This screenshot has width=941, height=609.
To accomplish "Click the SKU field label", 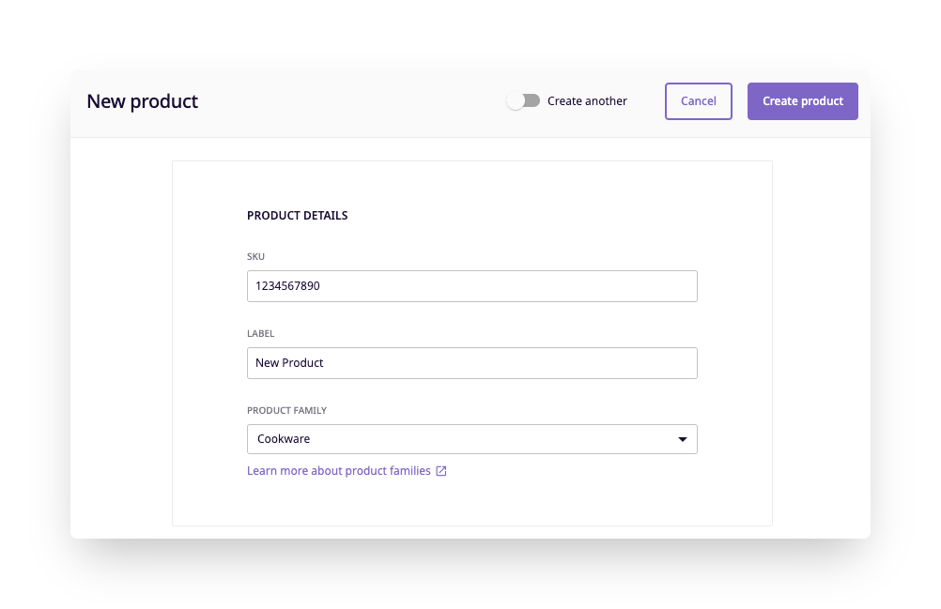I will [x=255, y=255].
